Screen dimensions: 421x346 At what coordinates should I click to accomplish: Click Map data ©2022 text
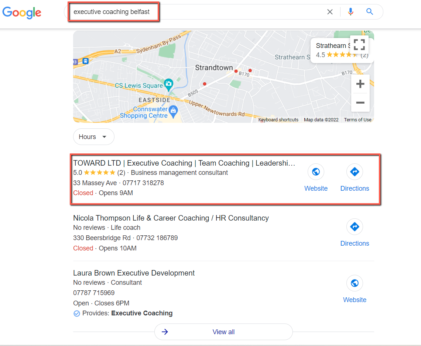point(321,120)
